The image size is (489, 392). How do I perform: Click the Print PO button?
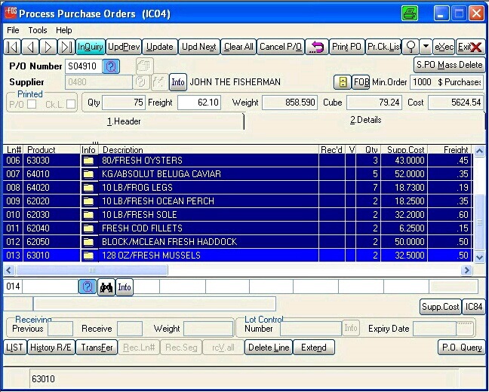(x=347, y=47)
